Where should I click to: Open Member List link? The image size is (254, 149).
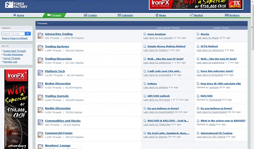tap(10, 62)
